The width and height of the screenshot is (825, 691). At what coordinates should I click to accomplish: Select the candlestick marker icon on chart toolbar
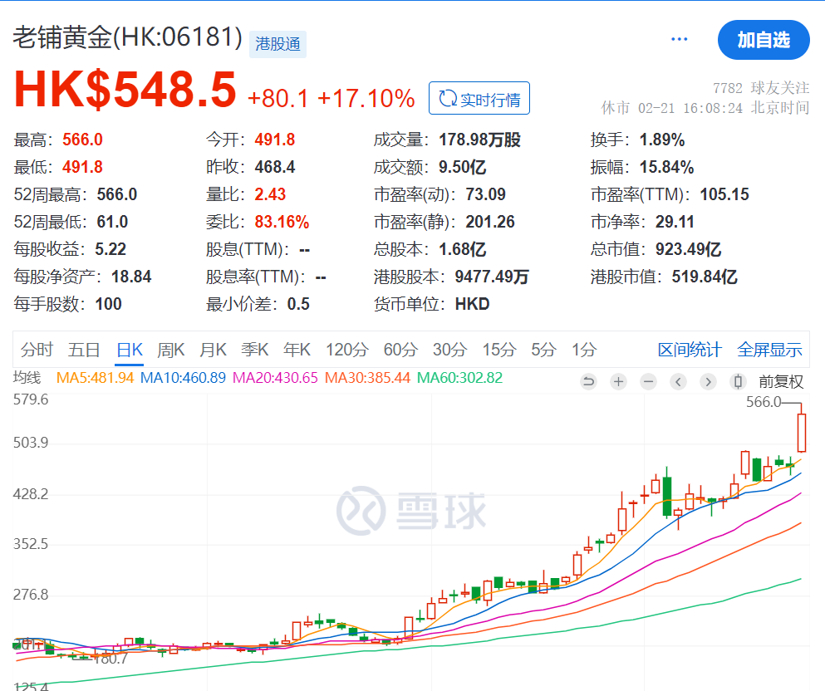pyautogui.click(x=737, y=381)
